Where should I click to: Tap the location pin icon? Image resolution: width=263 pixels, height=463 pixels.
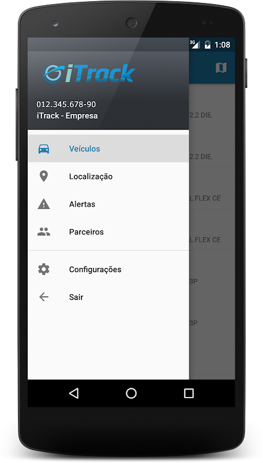pyautogui.click(x=43, y=177)
